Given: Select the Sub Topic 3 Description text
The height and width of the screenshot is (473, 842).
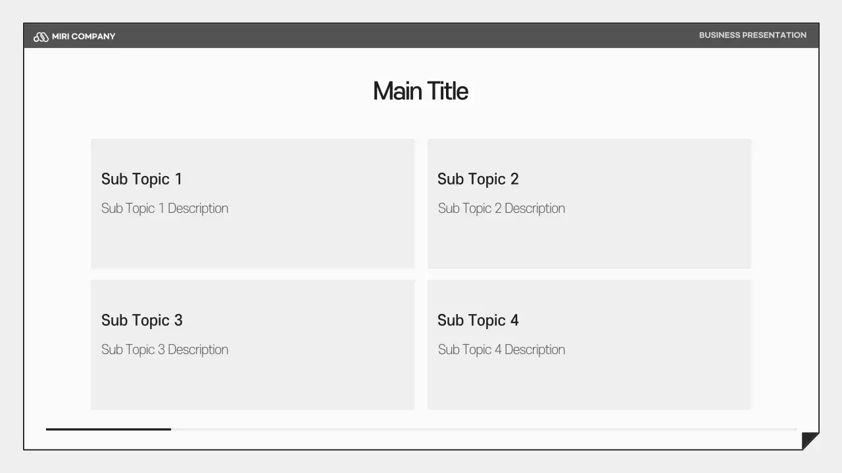Looking at the screenshot, I should (164, 350).
